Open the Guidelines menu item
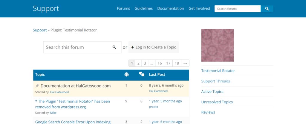This screenshot has height=124, width=306. tap(143, 8)
